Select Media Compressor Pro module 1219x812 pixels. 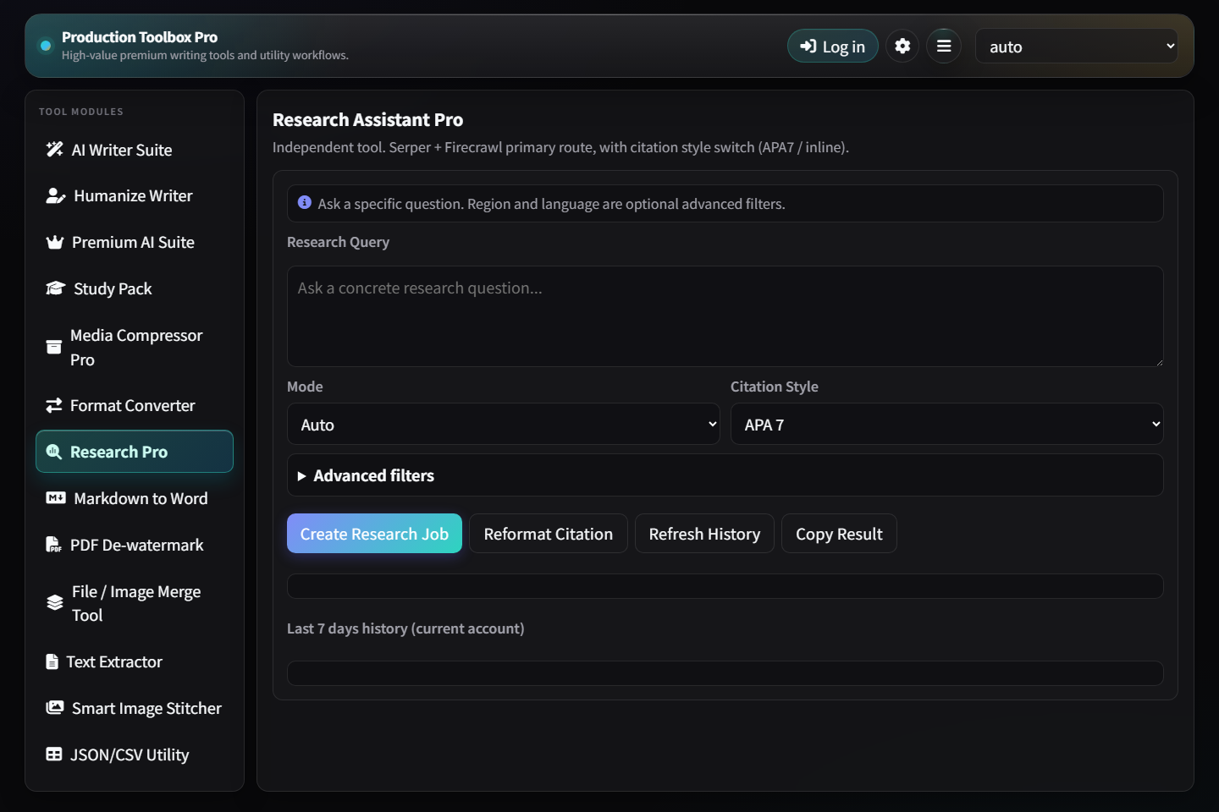tap(135, 348)
